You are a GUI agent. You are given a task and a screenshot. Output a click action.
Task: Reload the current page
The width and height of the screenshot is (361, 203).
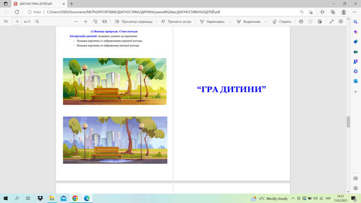[17, 12]
